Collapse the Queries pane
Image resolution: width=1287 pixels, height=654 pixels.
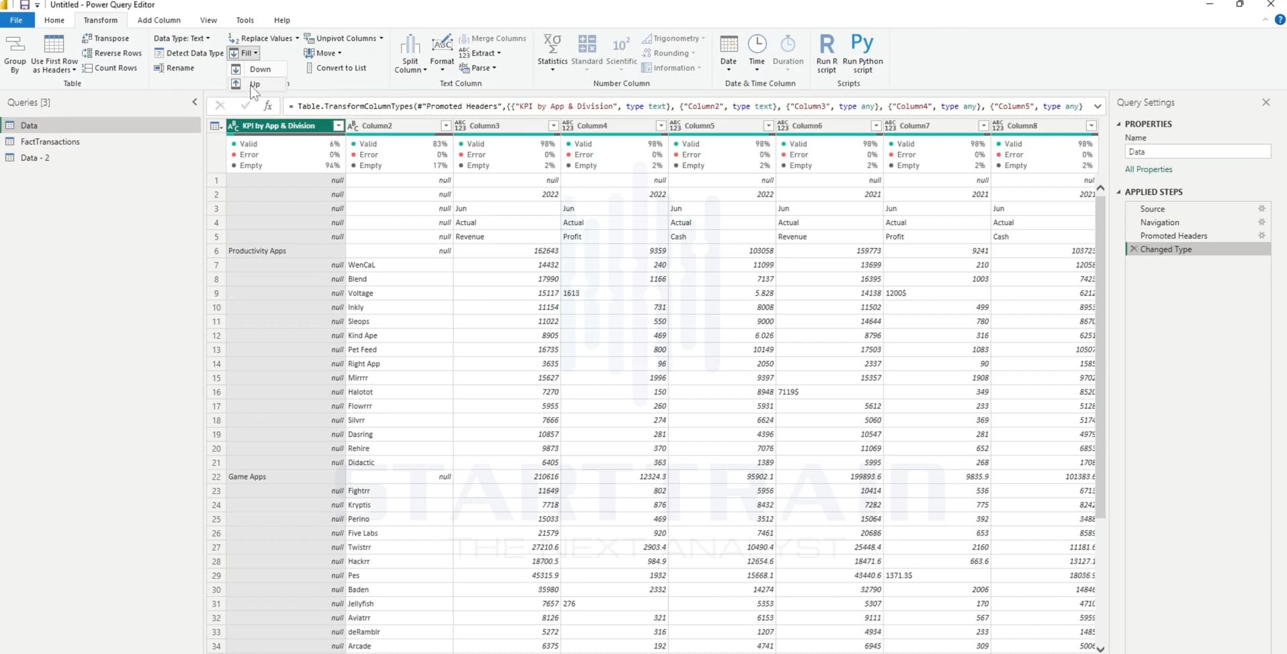click(x=195, y=102)
